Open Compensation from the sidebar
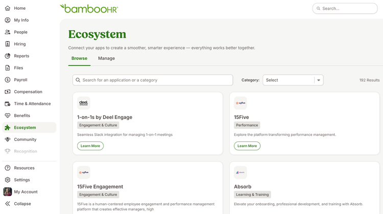Image resolution: width=383 pixels, height=214 pixels. [29, 91]
